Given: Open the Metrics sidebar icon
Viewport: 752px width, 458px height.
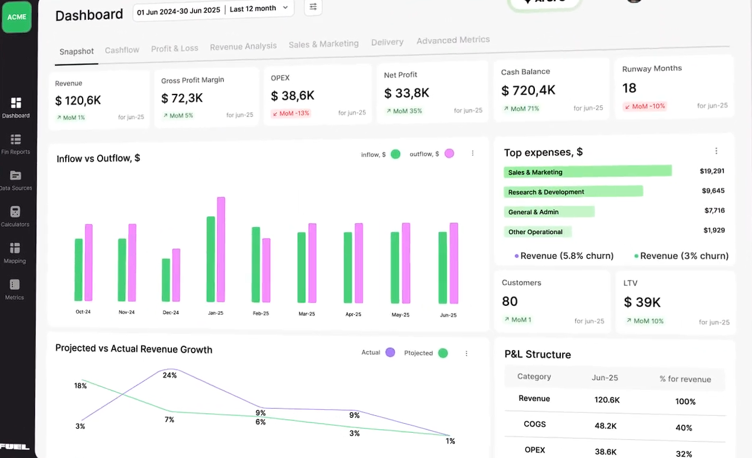Looking at the screenshot, I should (15, 285).
